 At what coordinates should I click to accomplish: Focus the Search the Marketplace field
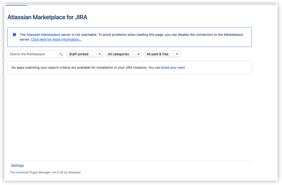pyautogui.click(x=36, y=54)
